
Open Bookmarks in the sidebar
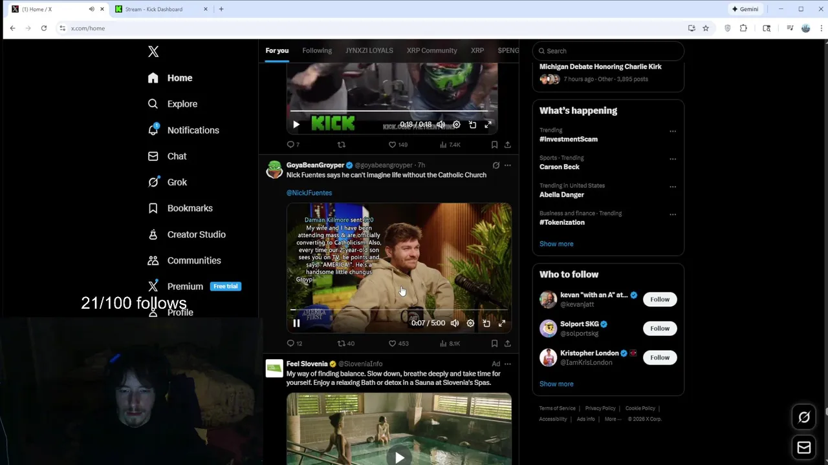tap(180, 208)
